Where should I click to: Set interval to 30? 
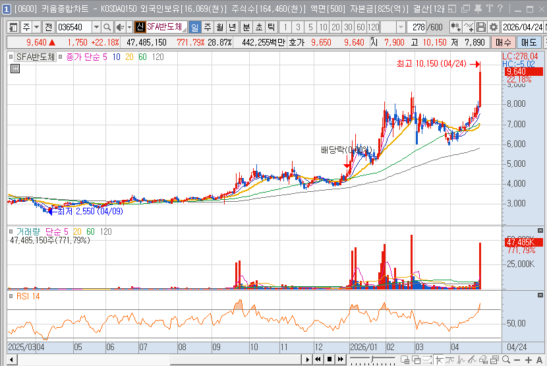[x=348, y=27]
